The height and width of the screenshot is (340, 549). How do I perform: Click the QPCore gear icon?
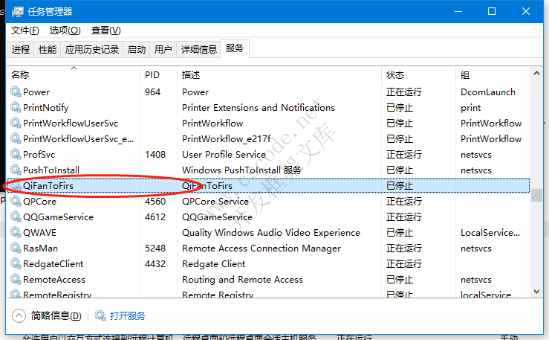16,201
